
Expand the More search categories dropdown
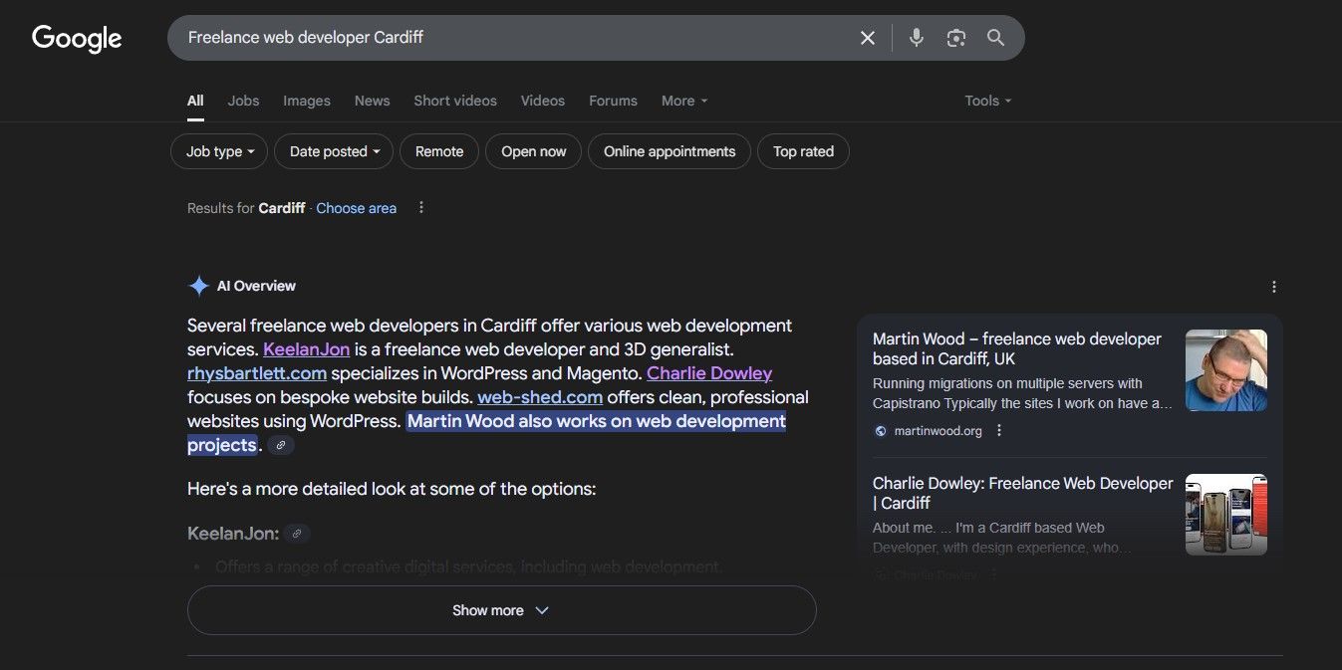click(x=684, y=101)
